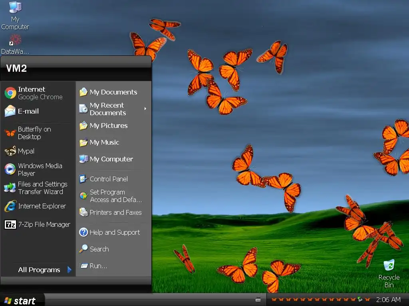Open My Music folder
The width and height of the screenshot is (409, 306).
[x=114, y=142]
